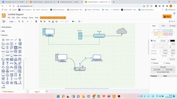This screenshot has width=177, height=99.
Task: Open the Line Color pencil tool
Action: [53, 21]
